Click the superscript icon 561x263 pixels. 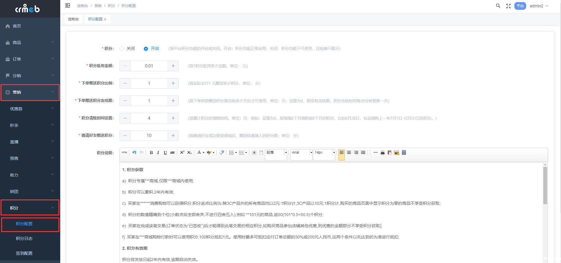point(182,152)
